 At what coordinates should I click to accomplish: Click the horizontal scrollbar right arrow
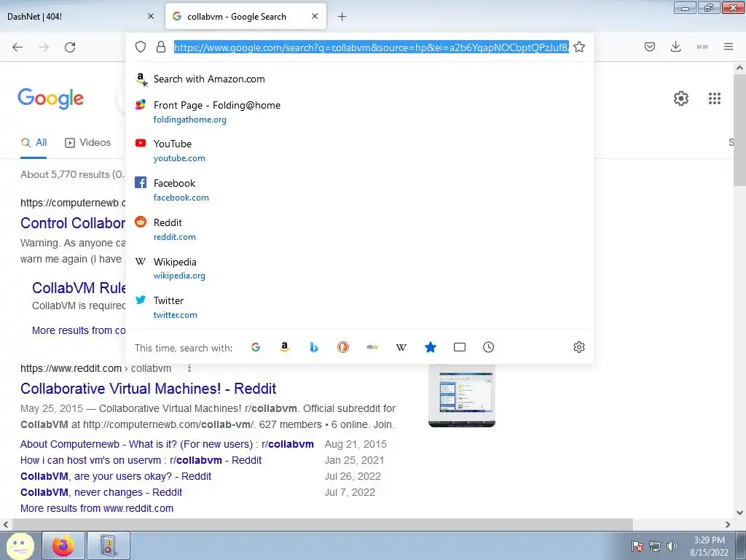pyautogui.click(x=728, y=524)
